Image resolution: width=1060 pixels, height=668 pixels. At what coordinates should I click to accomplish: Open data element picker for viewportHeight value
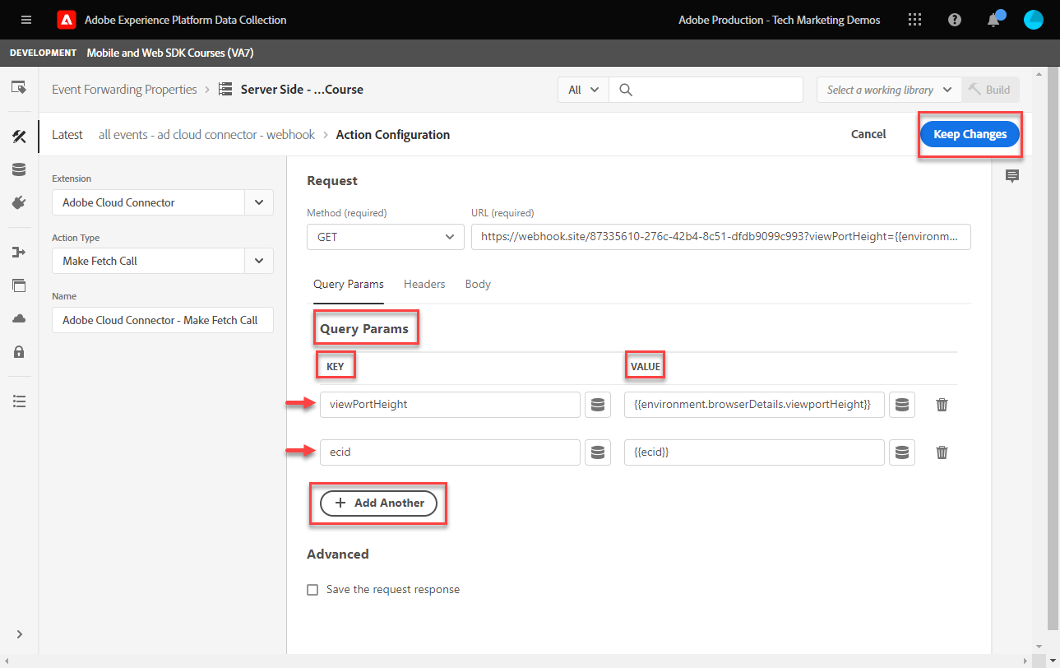[x=902, y=405]
